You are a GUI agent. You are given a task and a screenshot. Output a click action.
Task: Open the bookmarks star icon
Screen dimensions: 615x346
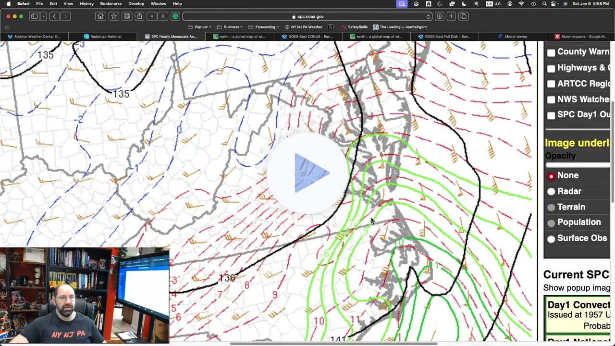tap(113, 16)
